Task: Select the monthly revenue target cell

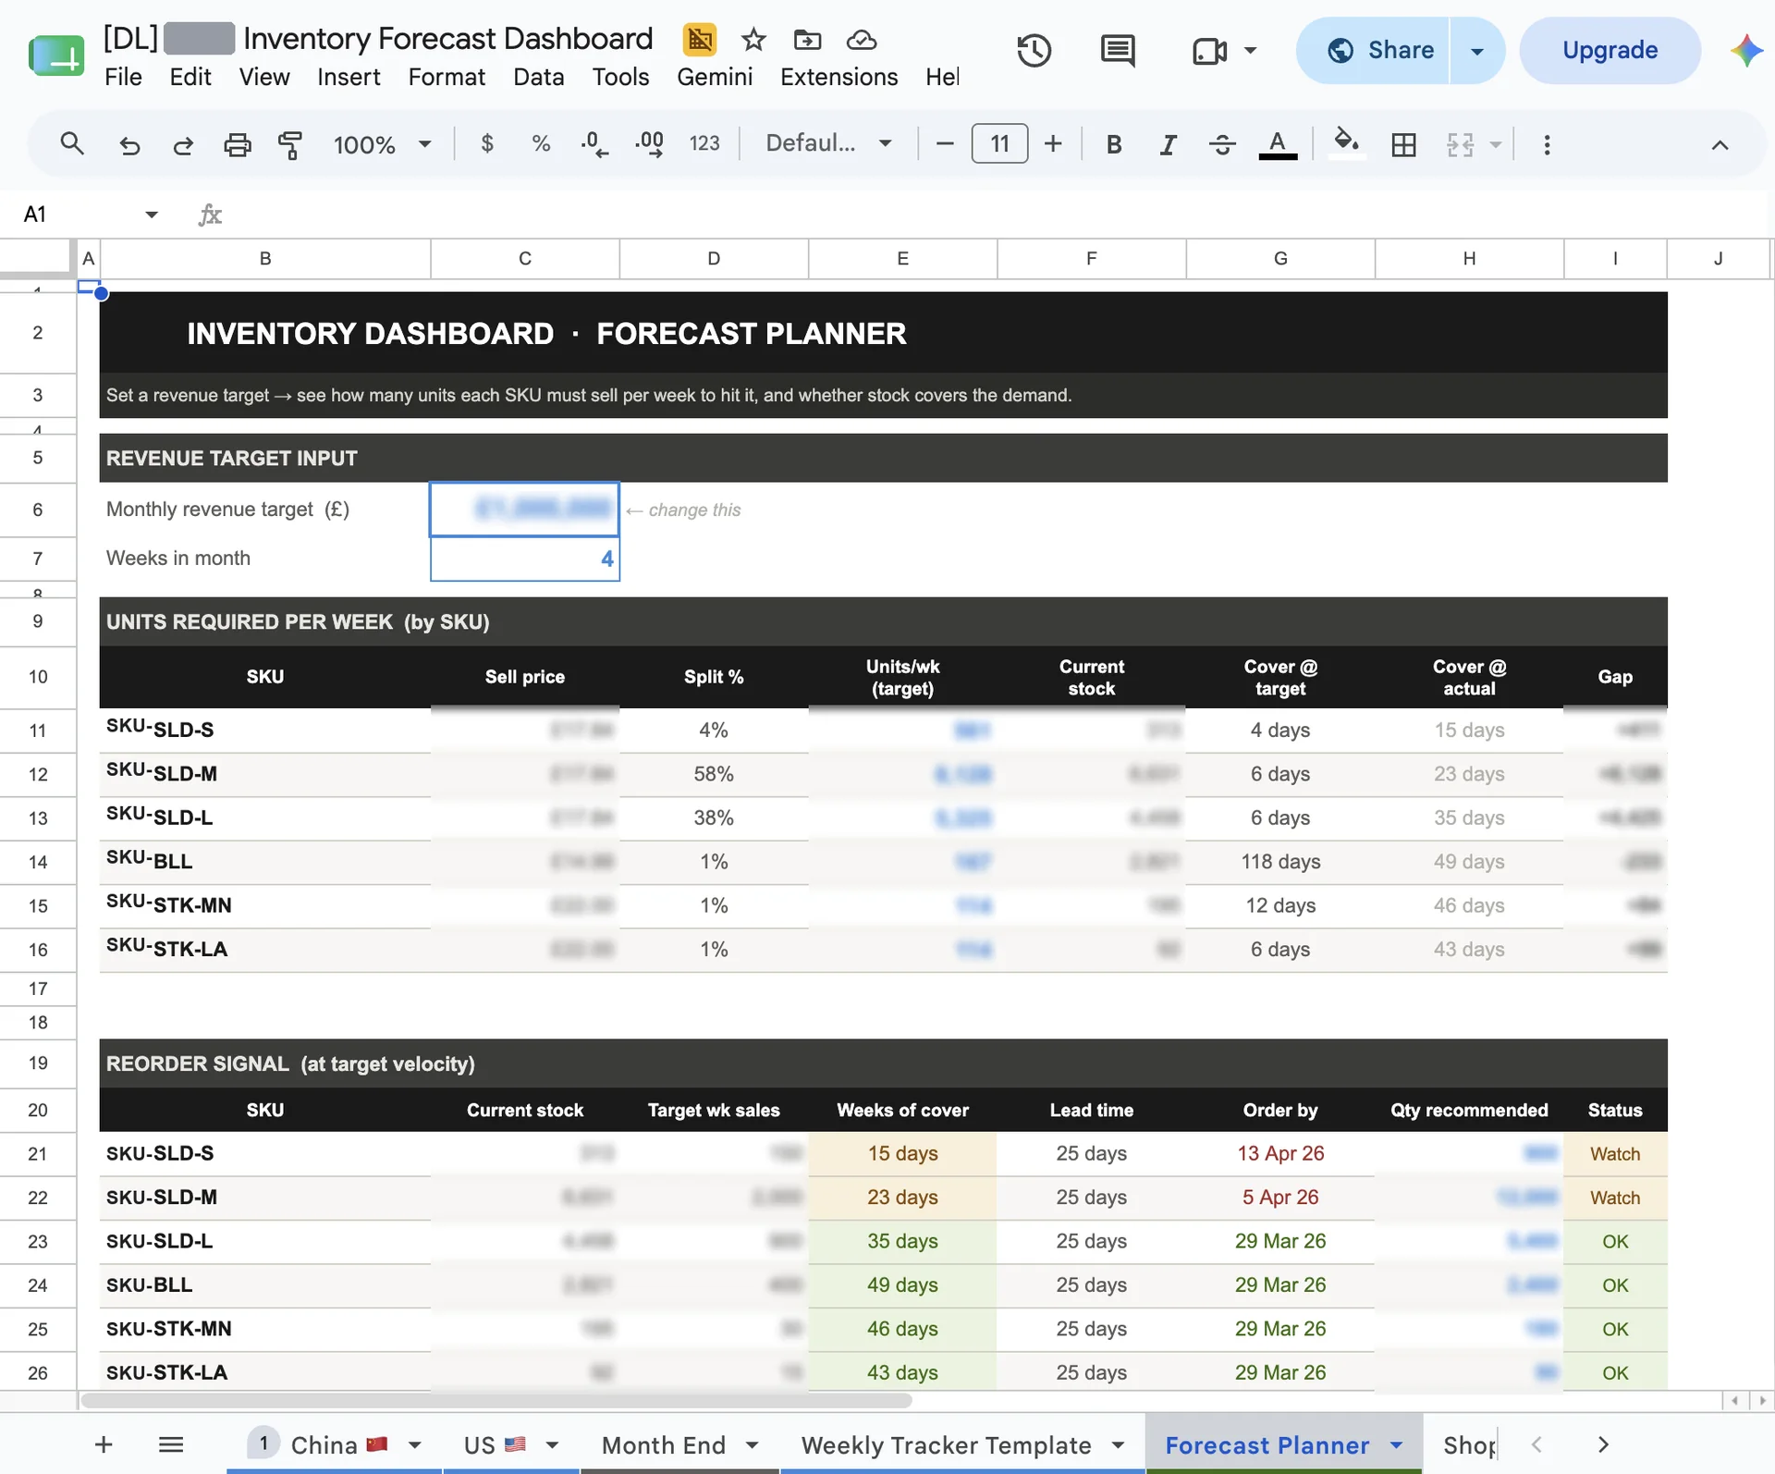Action: click(524, 509)
